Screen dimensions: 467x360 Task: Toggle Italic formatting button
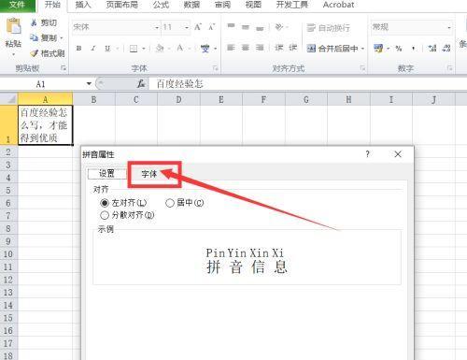pos(93,49)
